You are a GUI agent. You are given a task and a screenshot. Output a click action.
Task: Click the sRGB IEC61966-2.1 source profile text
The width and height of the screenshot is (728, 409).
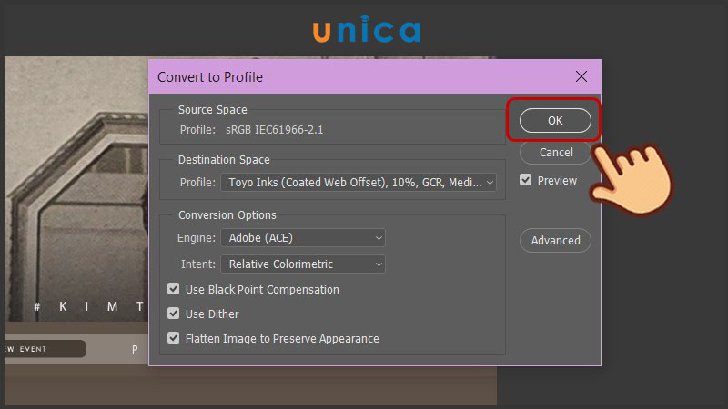[x=275, y=130]
